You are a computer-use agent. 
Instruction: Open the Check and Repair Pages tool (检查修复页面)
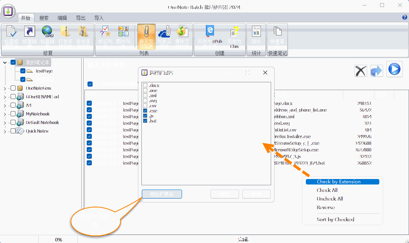click(x=11, y=37)
